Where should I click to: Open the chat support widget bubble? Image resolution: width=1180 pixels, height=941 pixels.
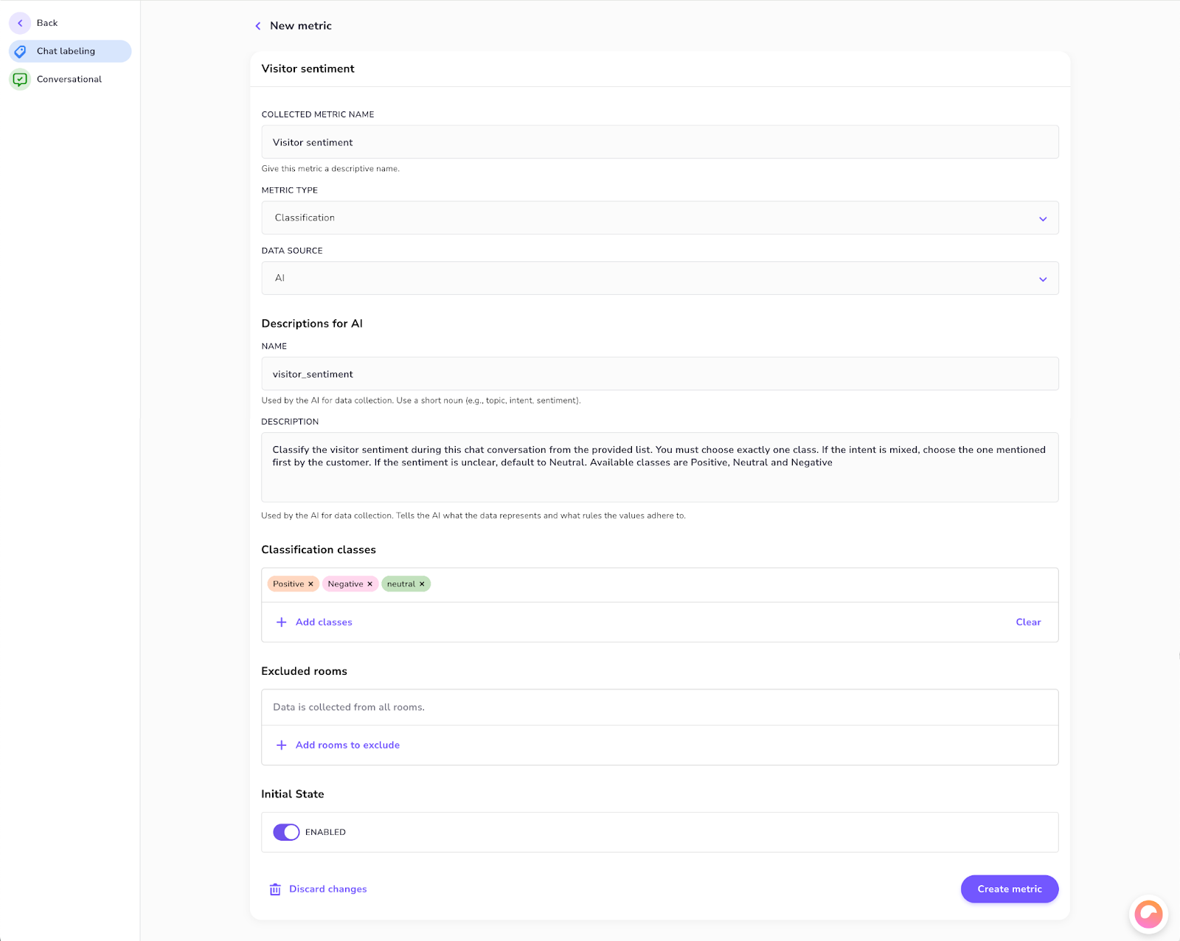[1148, 914]
